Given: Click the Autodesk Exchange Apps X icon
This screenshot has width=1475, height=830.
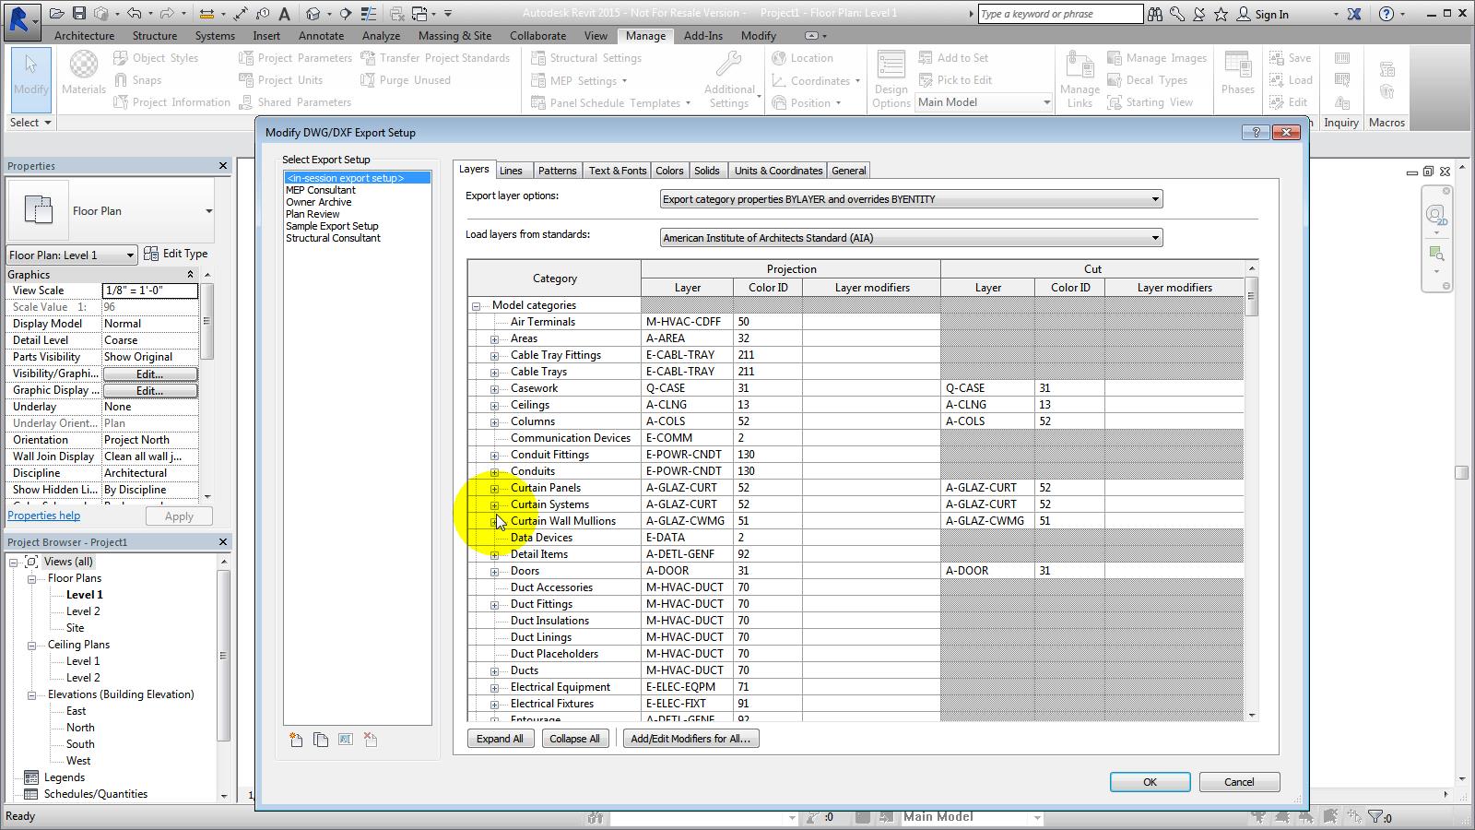Looking at the screenshot, I should click(x=1354, y=14).
